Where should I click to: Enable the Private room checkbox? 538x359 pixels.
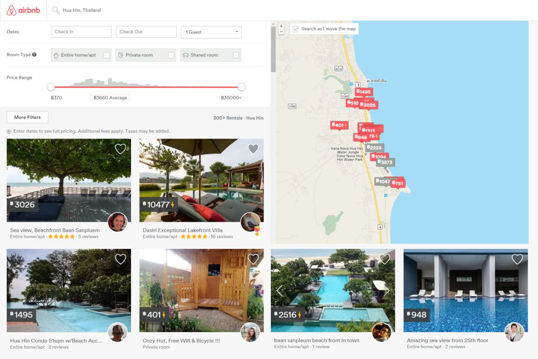point(171,55)
